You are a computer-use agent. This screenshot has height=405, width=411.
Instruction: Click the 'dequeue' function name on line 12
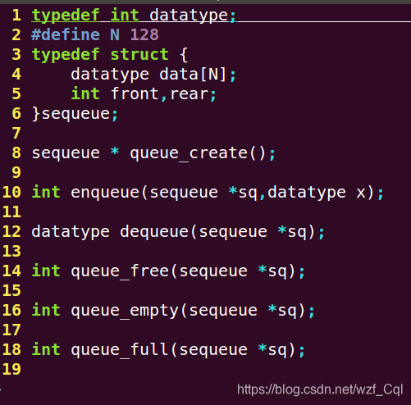pos(154,231)
